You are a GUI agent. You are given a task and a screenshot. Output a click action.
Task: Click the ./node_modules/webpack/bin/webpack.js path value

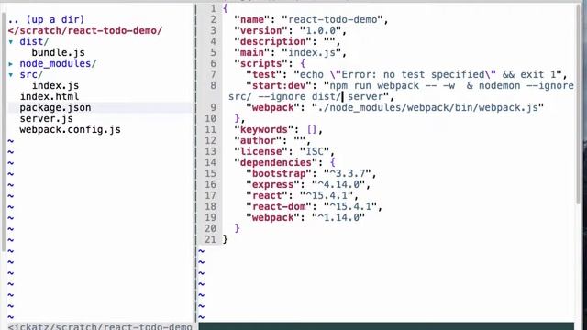coord(427,108)
